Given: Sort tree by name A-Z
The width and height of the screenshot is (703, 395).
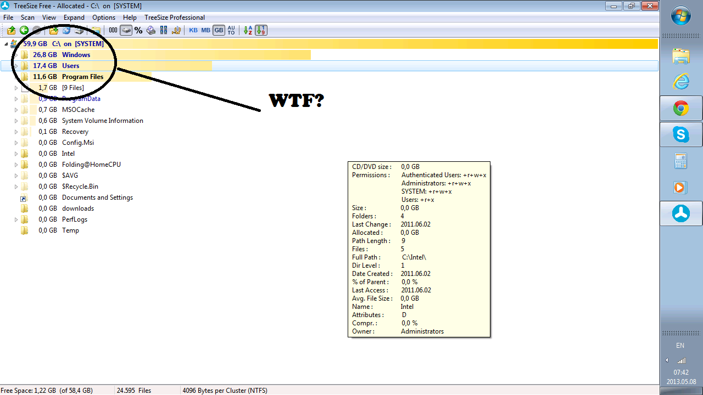Looking at the screenshot, I should pyautogui.click(x=248, y=30).
